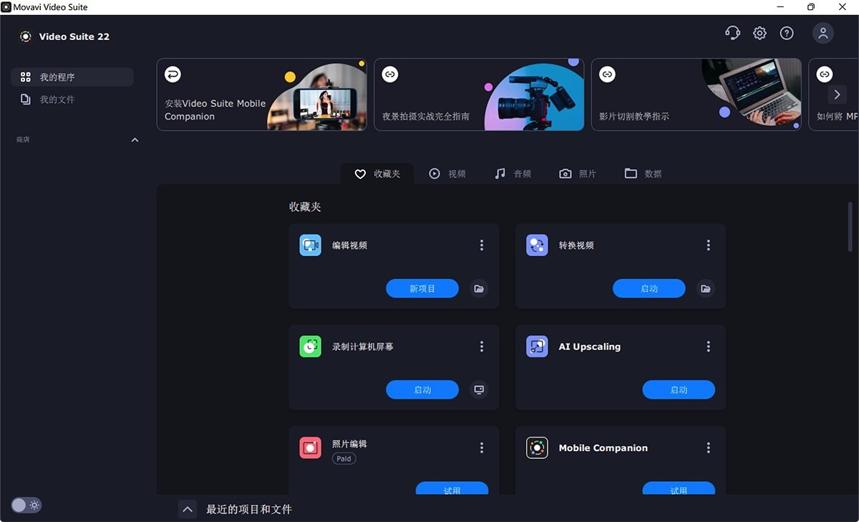Viewport: 859px width, 522px height.
Task: Open more options for 录制计算机屏幕
Action: coord(482,347)
